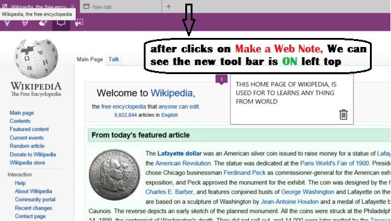Open the Ferdinand Peck link

244,173
